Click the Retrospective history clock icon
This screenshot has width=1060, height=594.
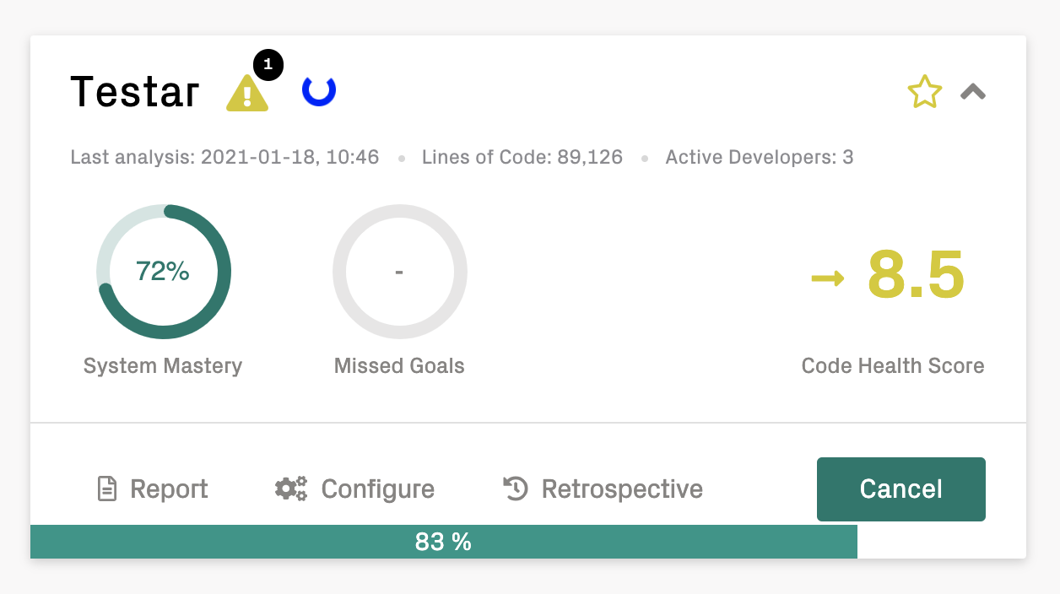click(516, 489)
